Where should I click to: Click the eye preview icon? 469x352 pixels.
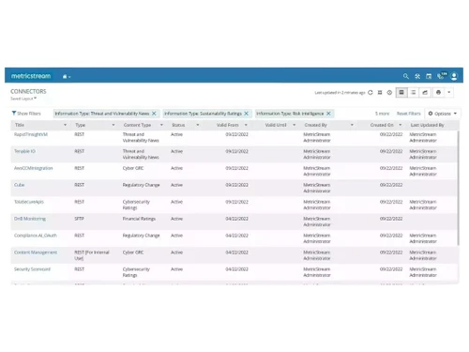point(389,92)
